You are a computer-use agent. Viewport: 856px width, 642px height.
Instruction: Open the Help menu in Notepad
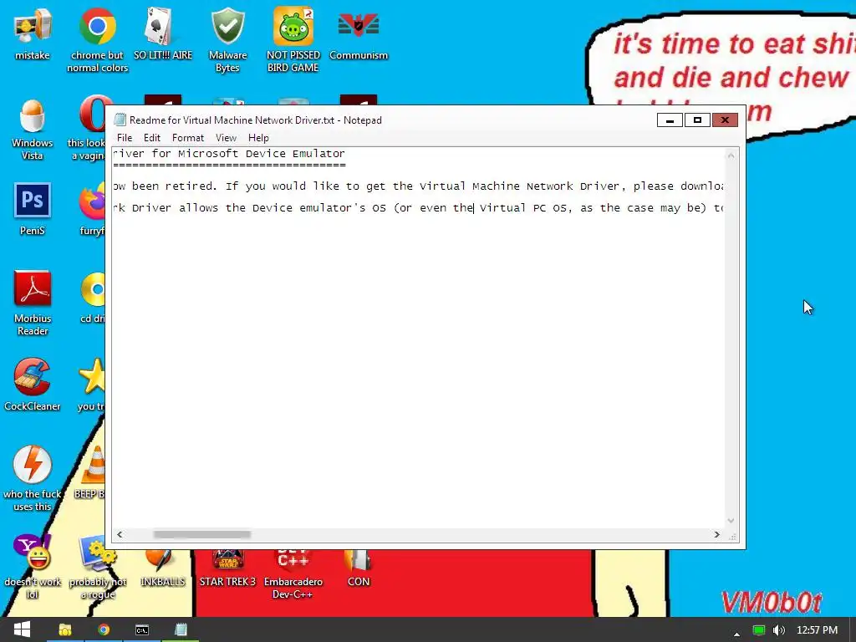pyautogui.click(x=259, y=138)
